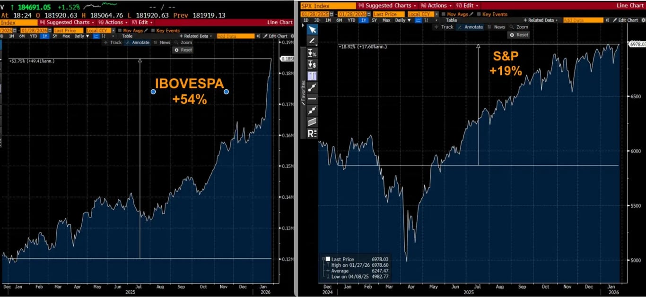Select the regression R tool icon

312,133
